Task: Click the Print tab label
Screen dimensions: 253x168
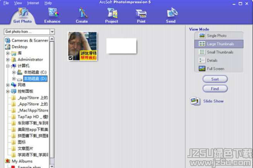Action: [141, 22]
